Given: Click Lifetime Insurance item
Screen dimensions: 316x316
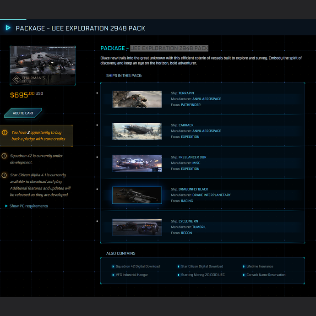Looking at the screenshot, I should click(x=260, y=267).
